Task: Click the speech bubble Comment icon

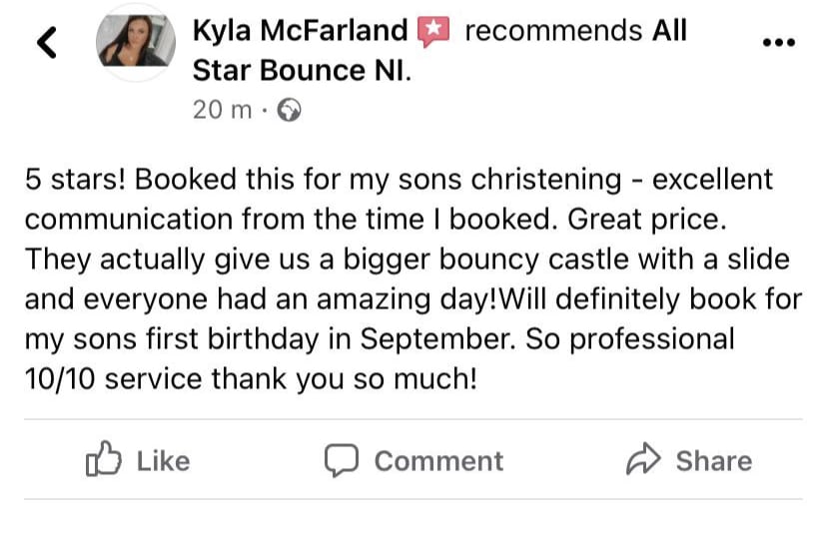Action: pyautogui.click(x=342, y=460)
